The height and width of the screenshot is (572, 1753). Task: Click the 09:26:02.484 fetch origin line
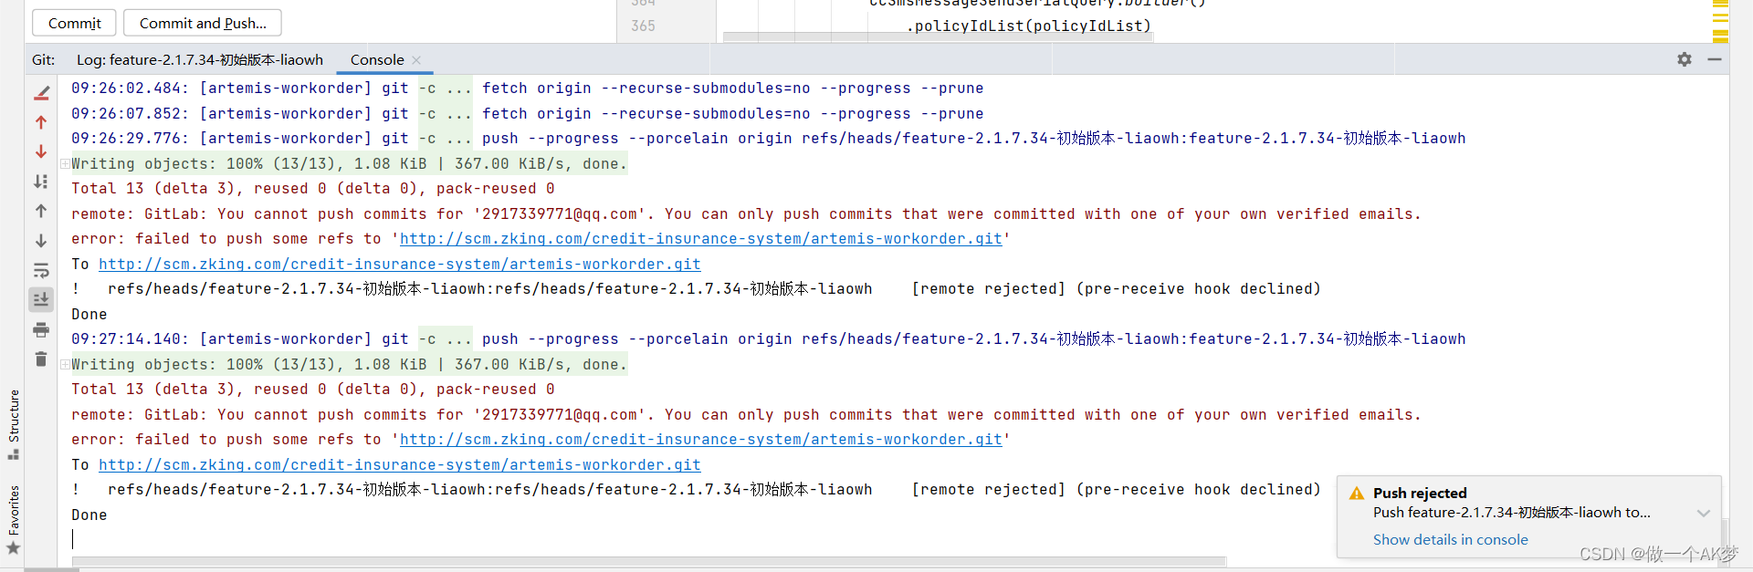pos(528,88)
